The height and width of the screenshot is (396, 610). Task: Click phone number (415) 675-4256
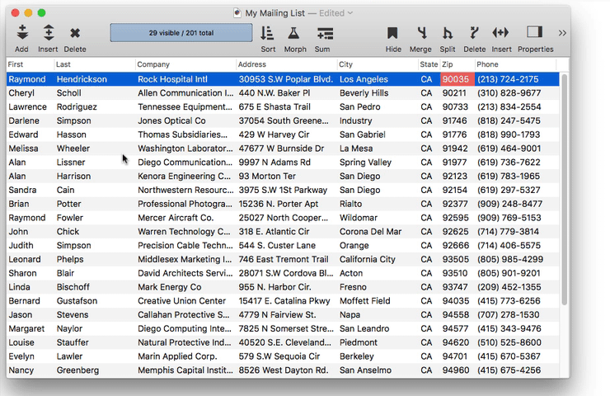click(509, 370)
